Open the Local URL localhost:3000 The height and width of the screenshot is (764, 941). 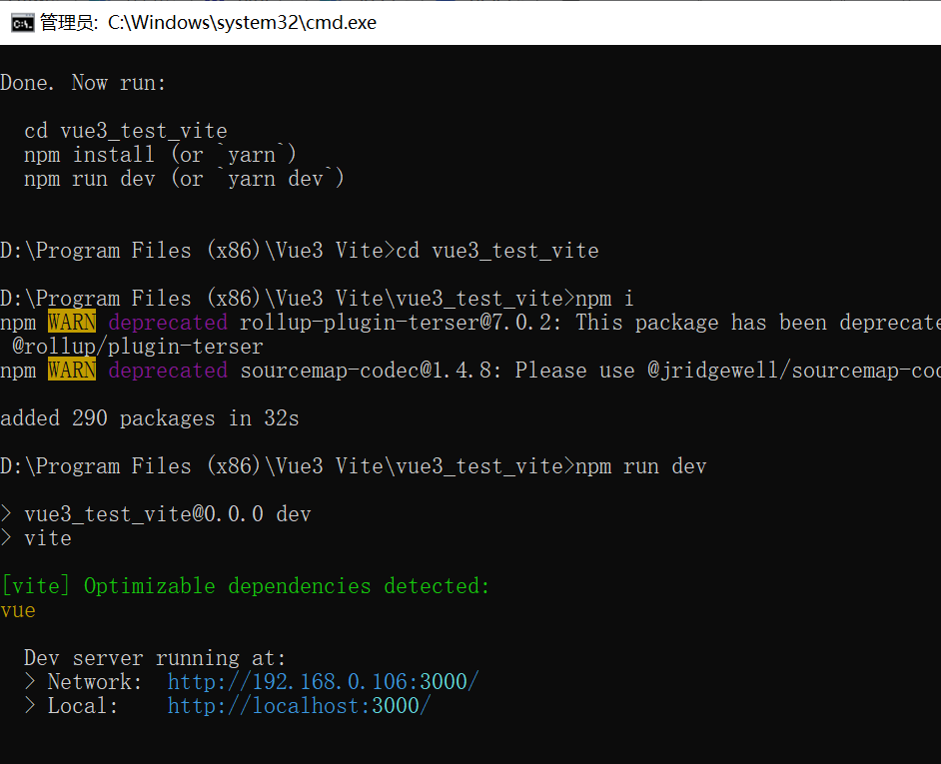point(299,706)
